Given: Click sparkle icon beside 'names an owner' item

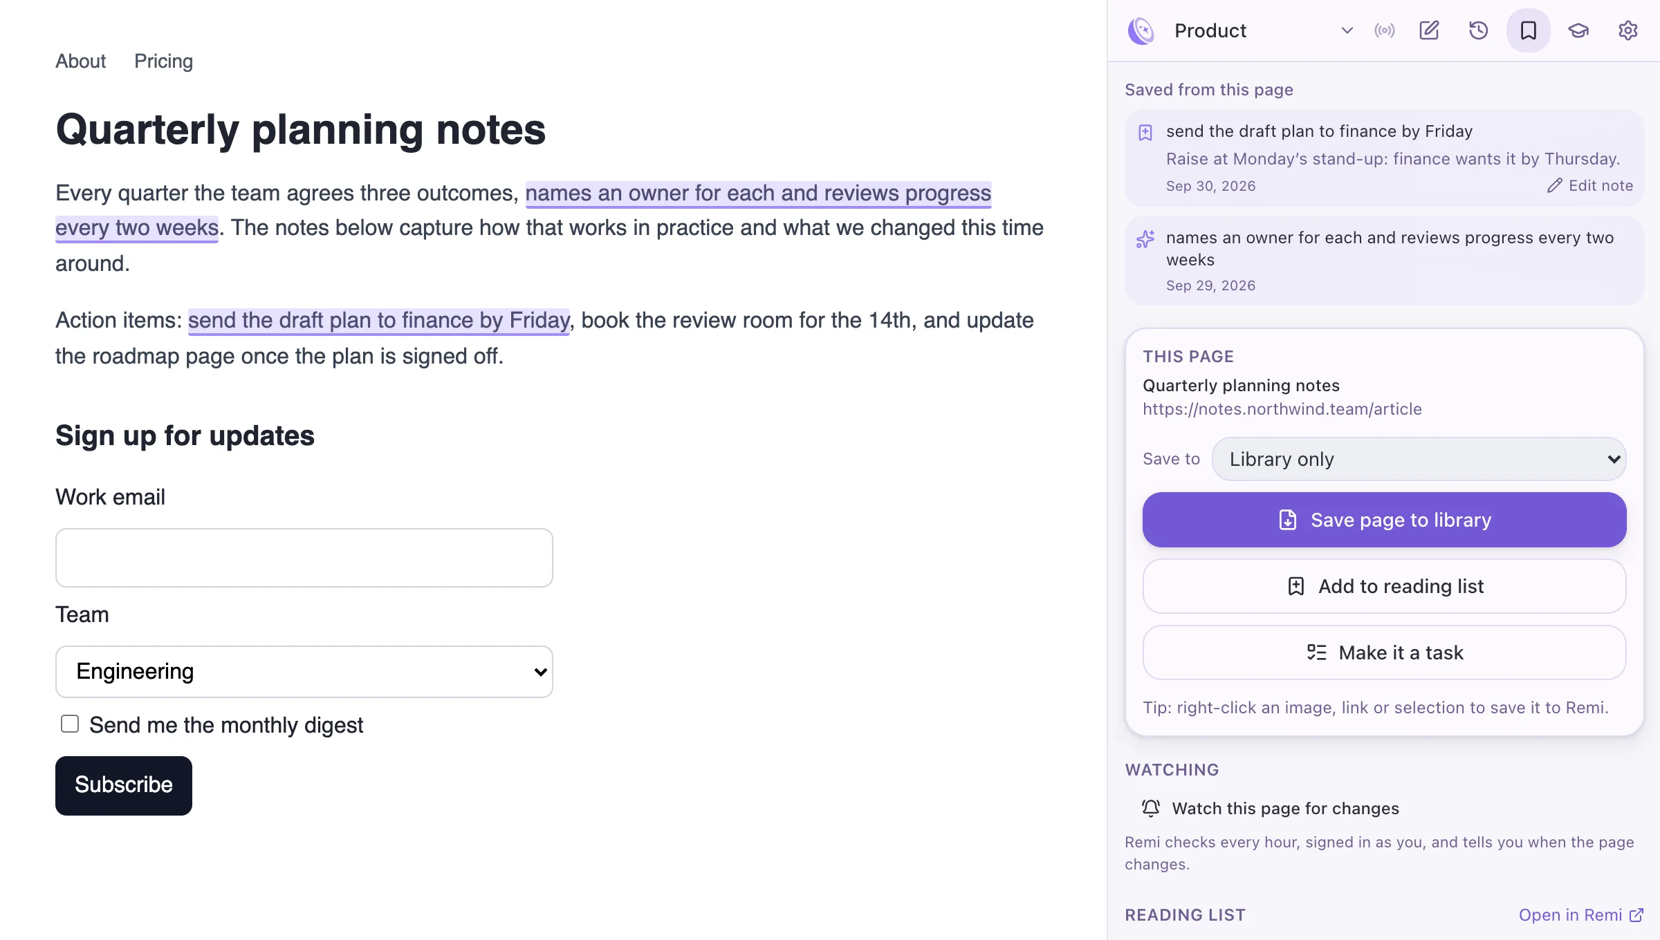Looking at the screenshot, I should (1145, 239).
